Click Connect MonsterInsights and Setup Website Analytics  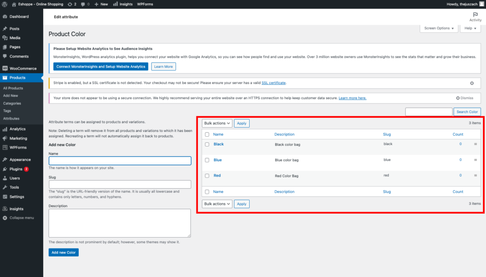(x=101, y=66)
